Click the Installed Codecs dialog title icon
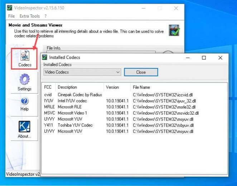 [x=44, y=57]
